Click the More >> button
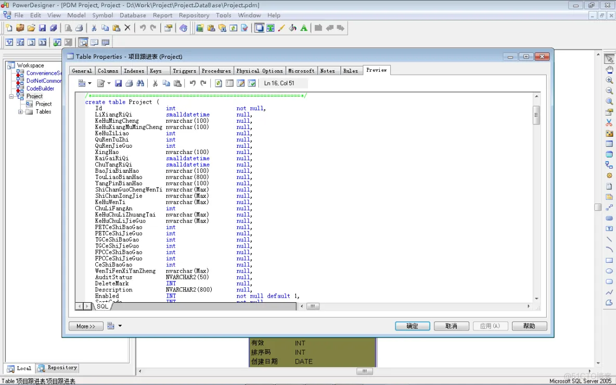 (85, 326)
